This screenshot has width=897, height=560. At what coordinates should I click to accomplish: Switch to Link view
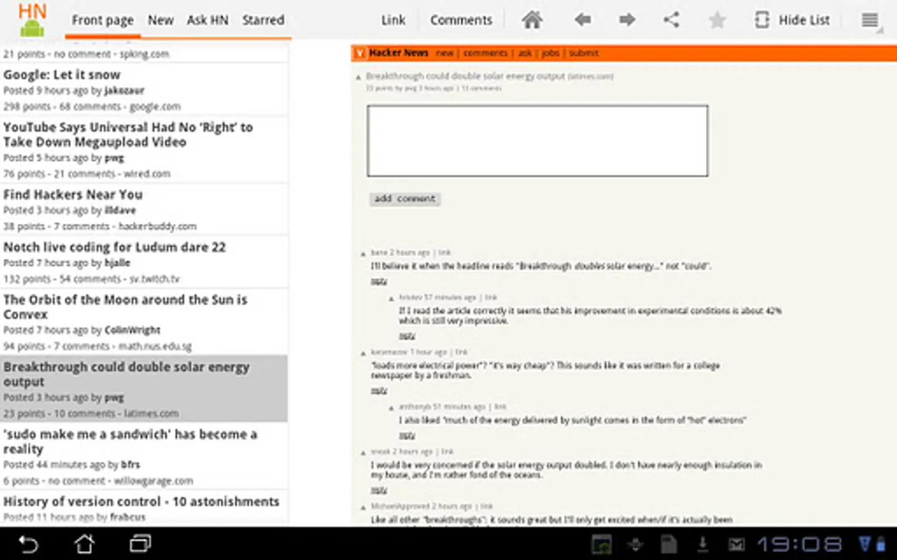[x=393, y=20]
